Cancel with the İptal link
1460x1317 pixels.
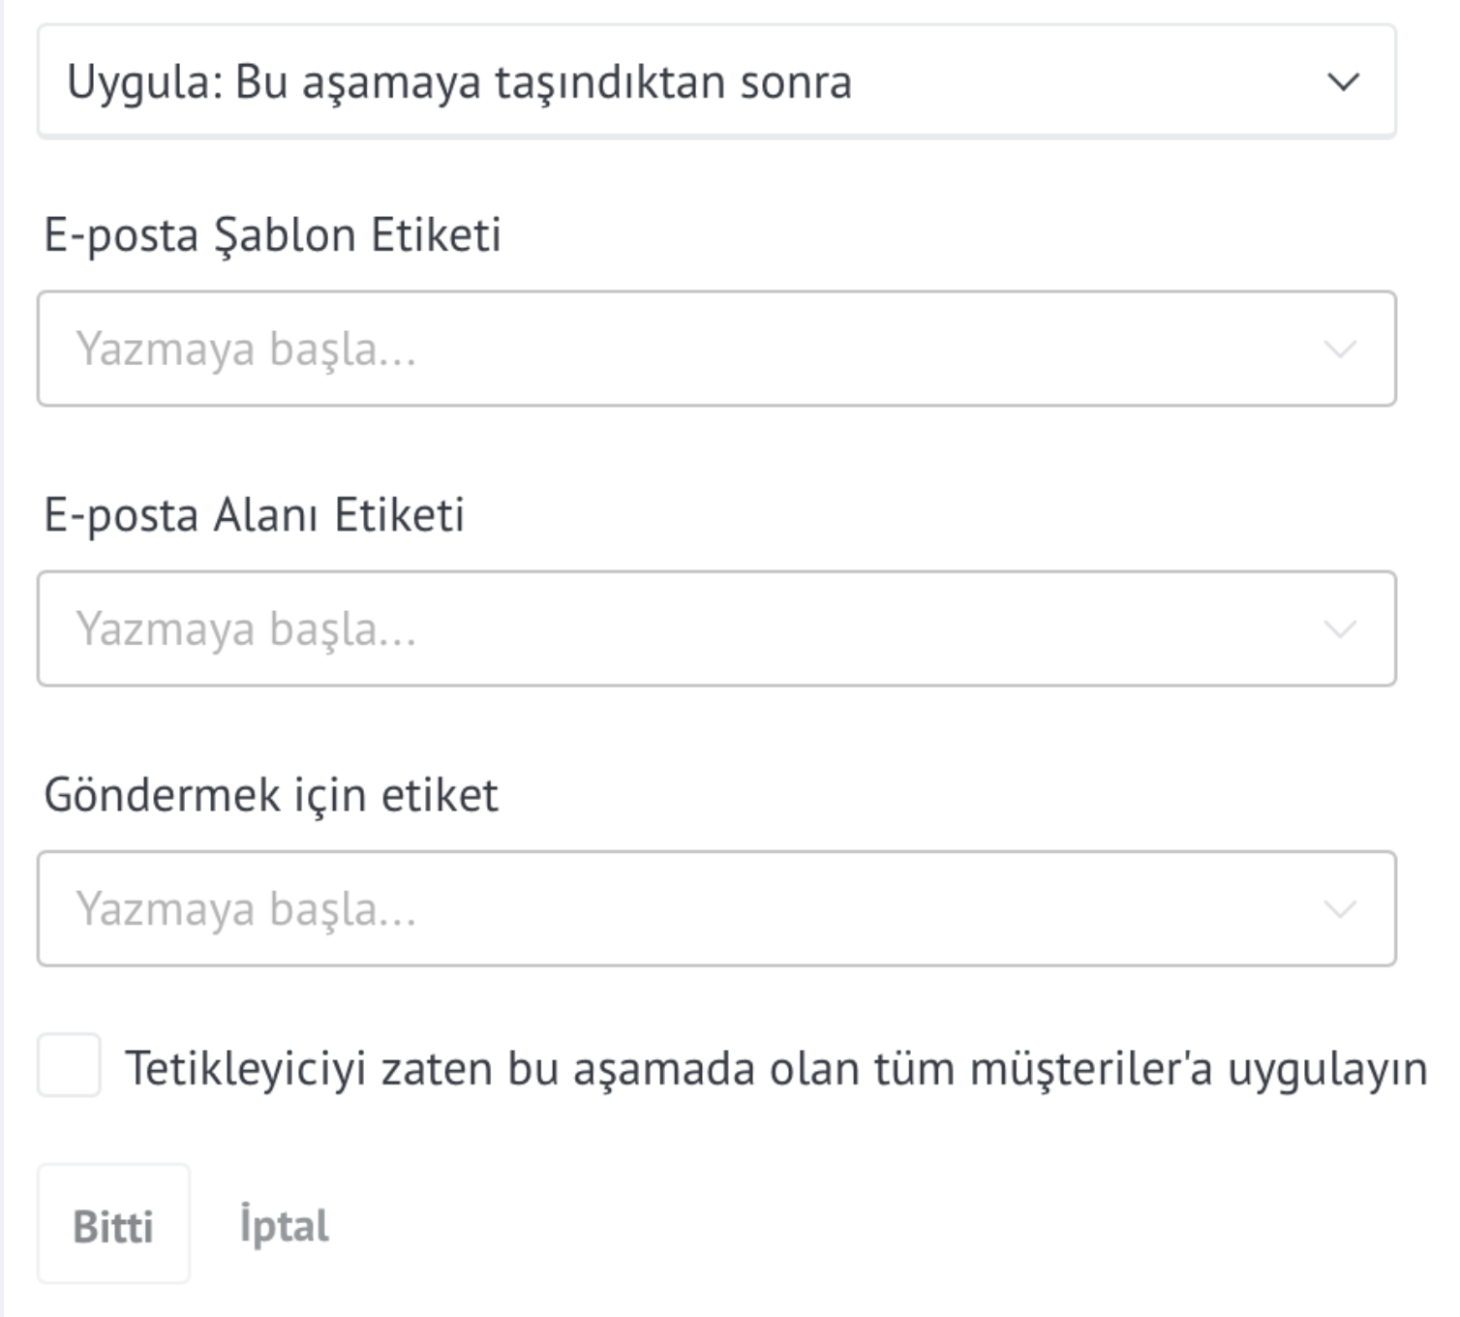[x=284, y=1226]
